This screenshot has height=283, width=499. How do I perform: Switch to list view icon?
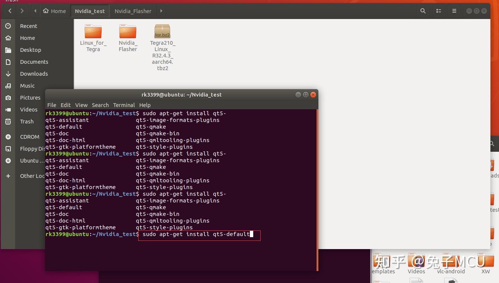[x=439, y=11]
